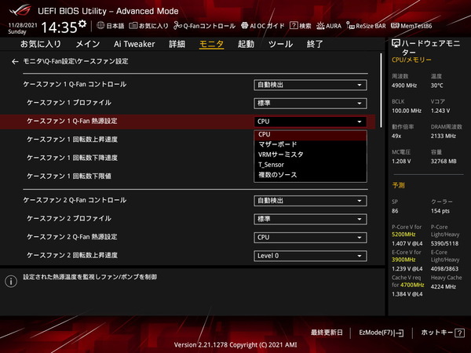Click the settings list scrollbar
This screenshot has height=353, width=471.
382,90
